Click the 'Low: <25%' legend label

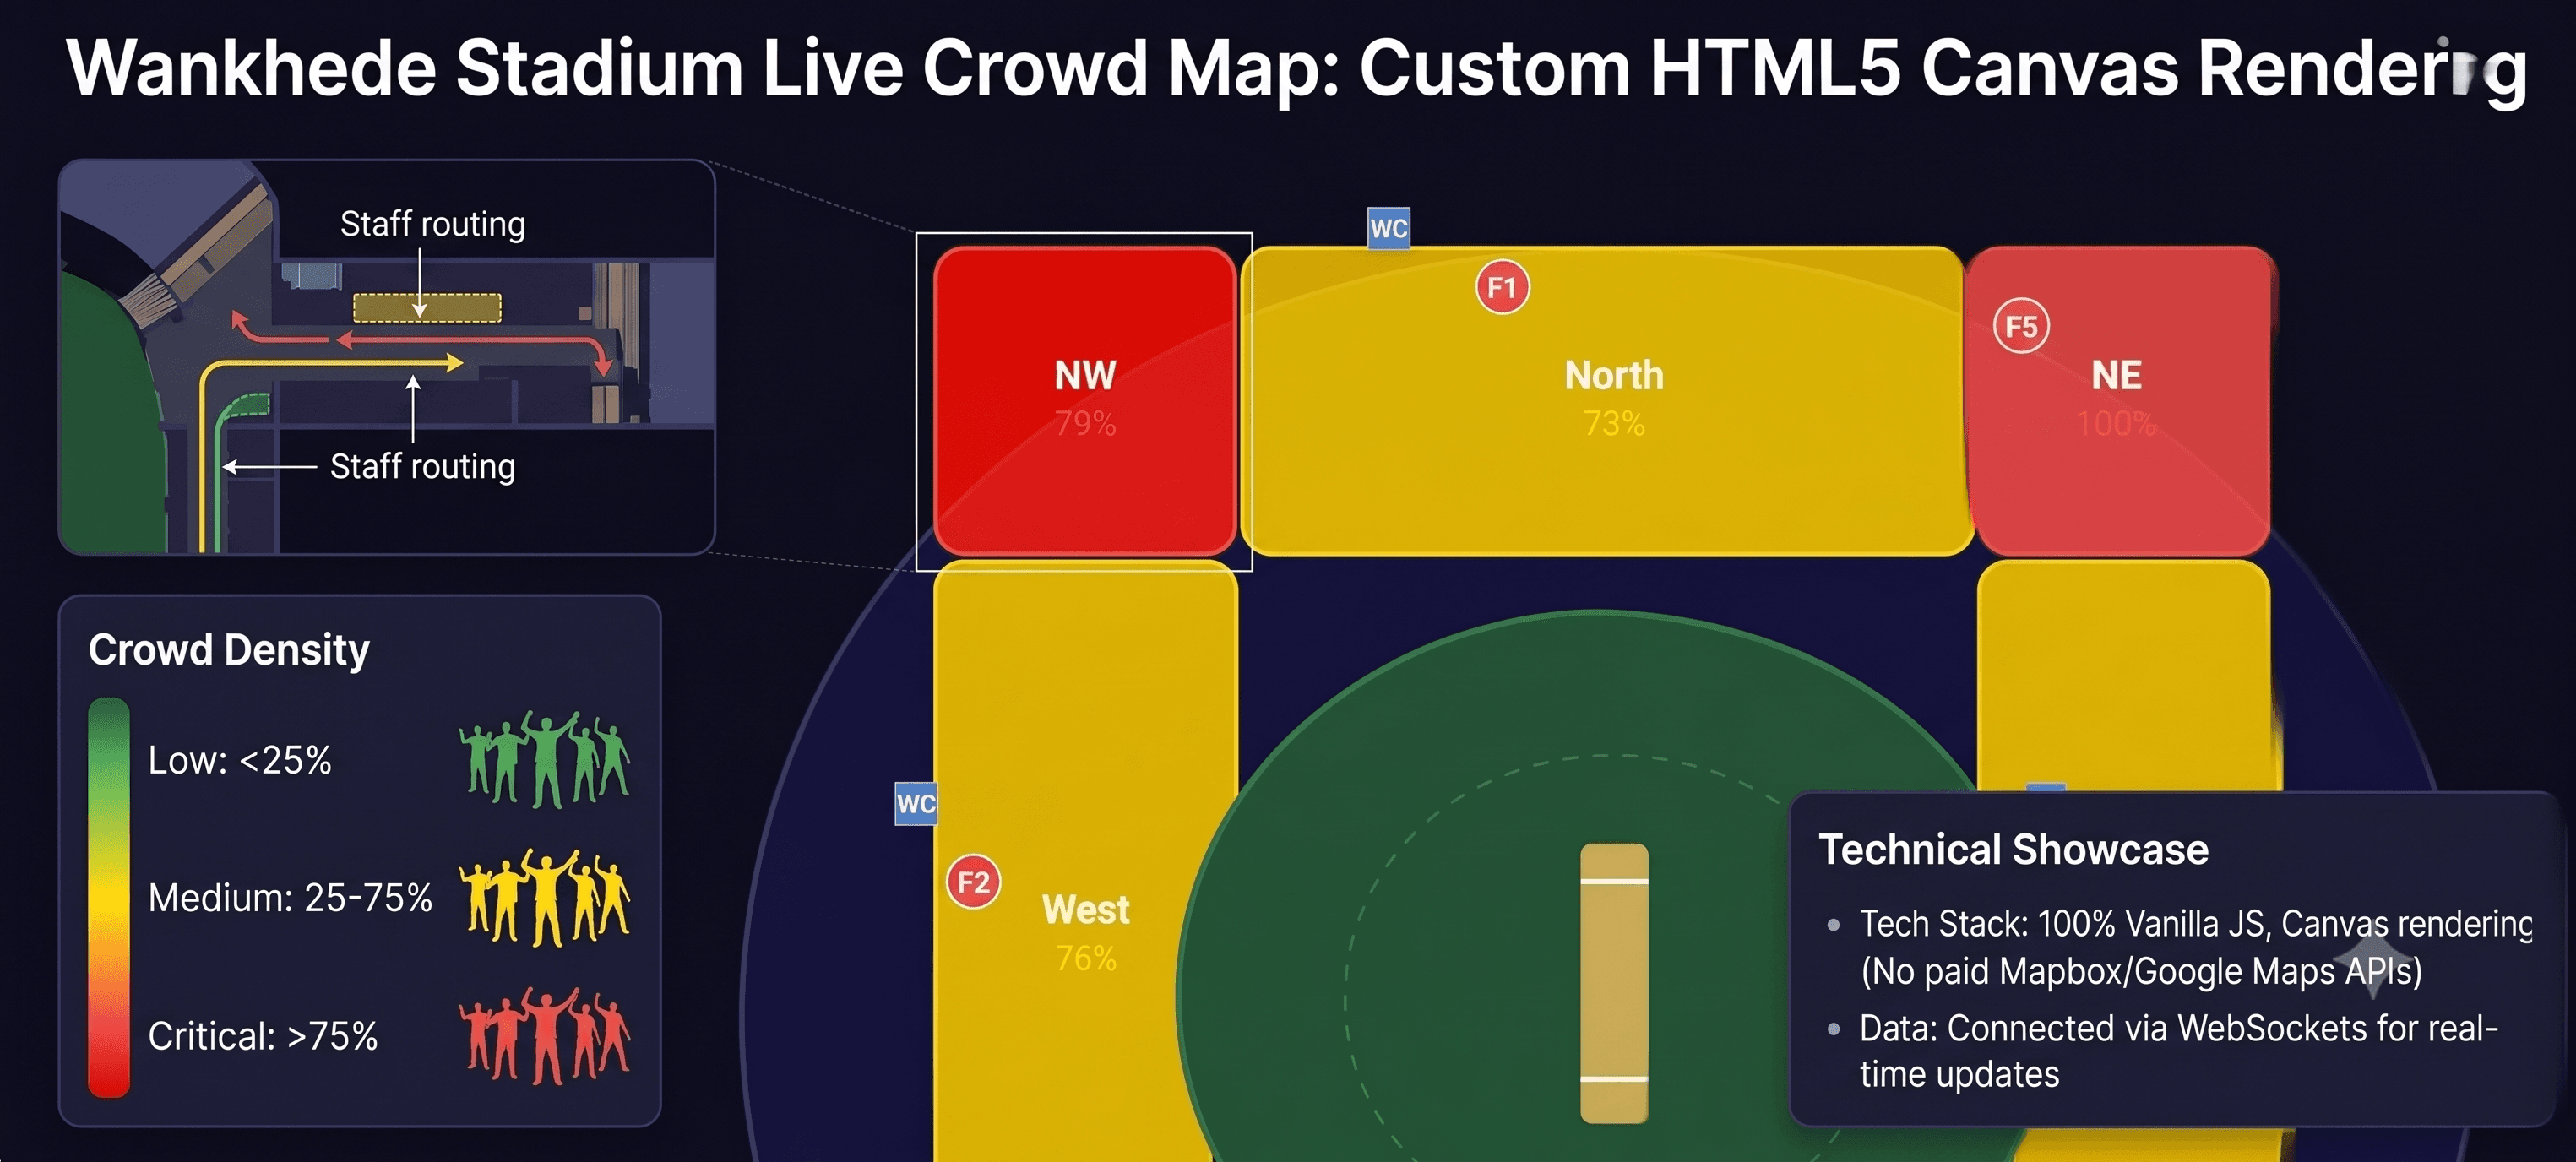(240, 760)
